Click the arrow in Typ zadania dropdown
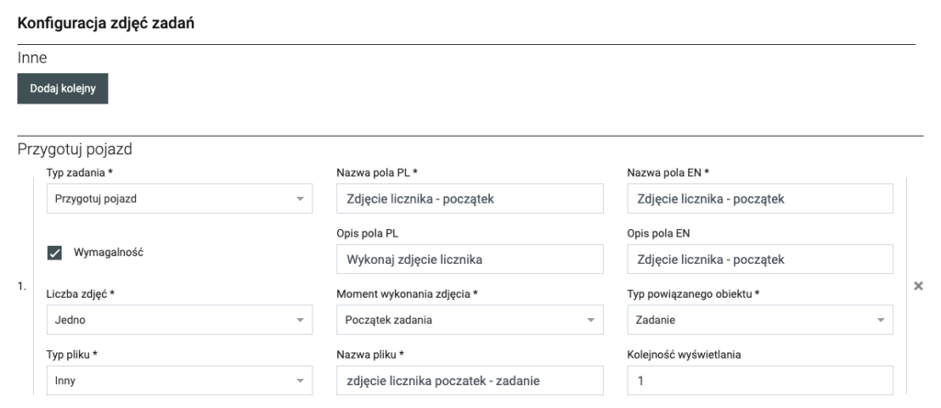This screenshot has width=941, height=408. (x=300, y=199)
